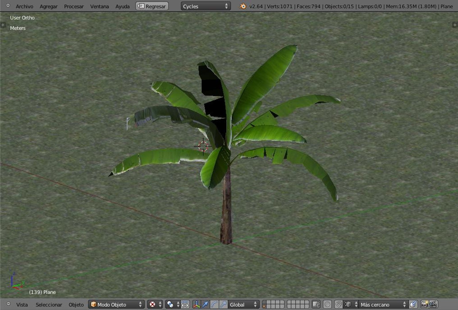Enable the rotate manipulator
This screenshot has width=458, height=310.
214,305
